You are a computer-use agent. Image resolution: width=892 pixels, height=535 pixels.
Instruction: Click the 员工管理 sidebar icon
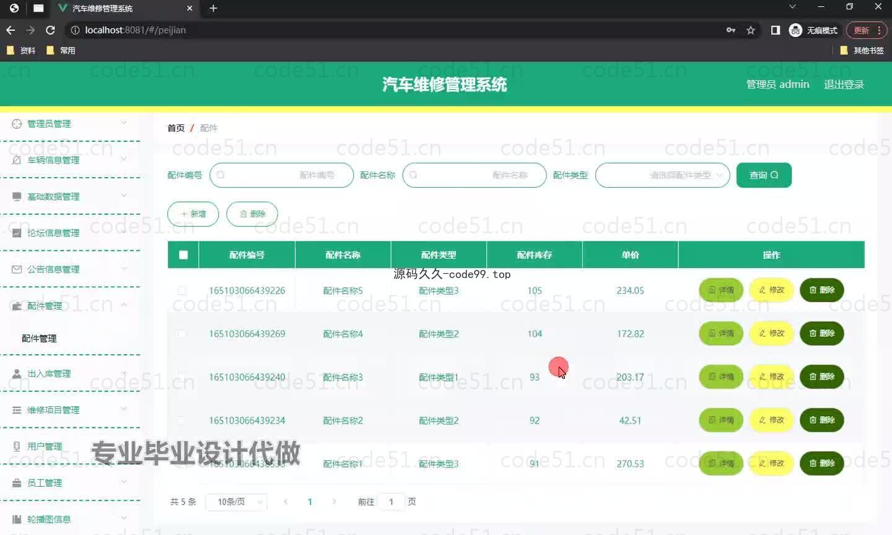[17, 482]
